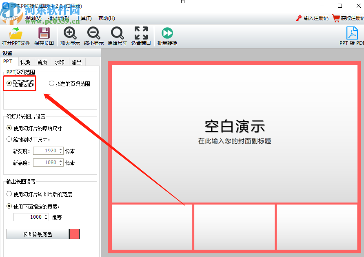Image resolution: width=364 pixels, height=257 pixels.
Task: Open the 工具(T) menu
Action: [x=84, y=18]
